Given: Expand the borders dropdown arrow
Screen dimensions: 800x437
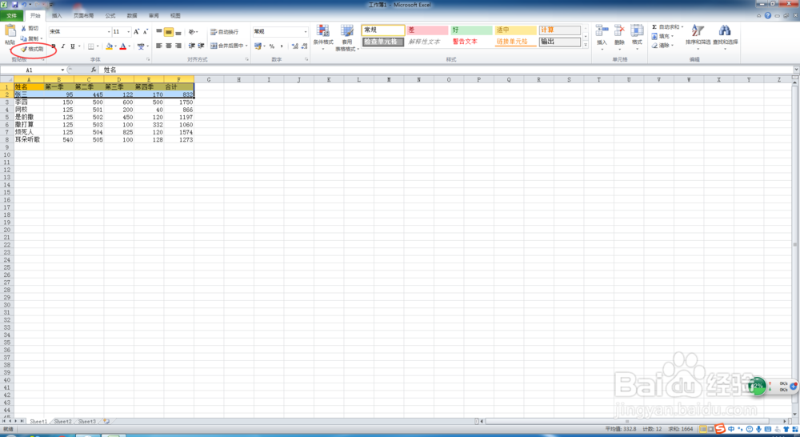Looking at the screenshot, I should [98, 46].
